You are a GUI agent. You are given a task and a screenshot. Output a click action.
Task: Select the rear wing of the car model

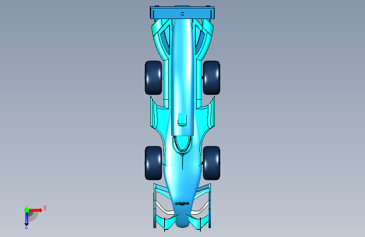[x=182, y=13]
